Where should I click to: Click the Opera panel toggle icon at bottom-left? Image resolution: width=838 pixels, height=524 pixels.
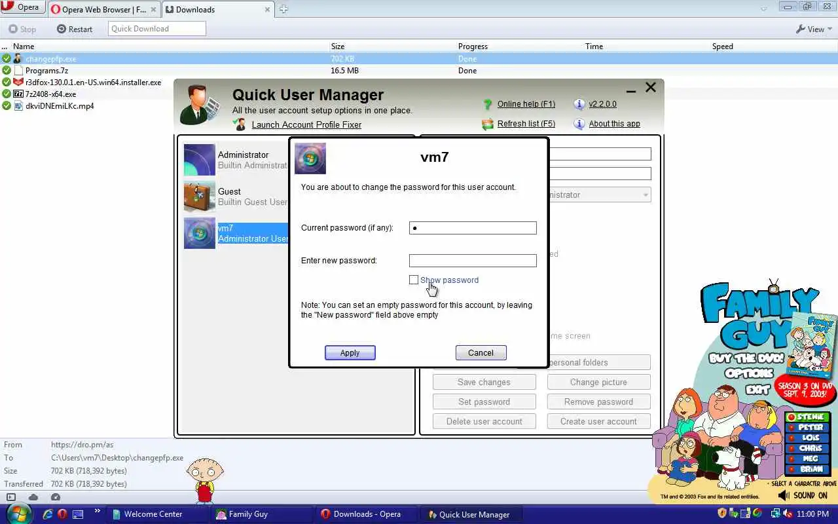[11, 497]
